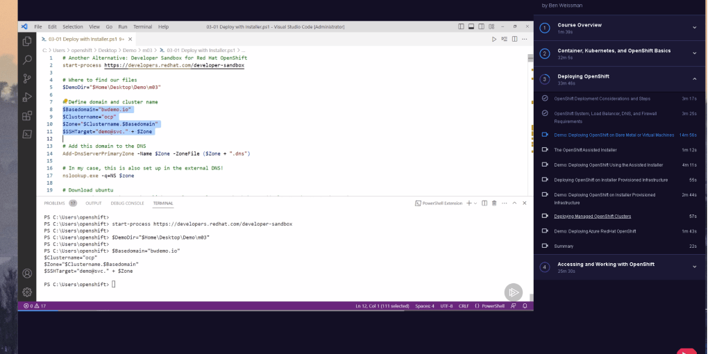Open lesson Demo: Deploying Azure RedHat OpenShift
Image resolution: width=710 pixels, height=354 pixels.
pos(595,231)
